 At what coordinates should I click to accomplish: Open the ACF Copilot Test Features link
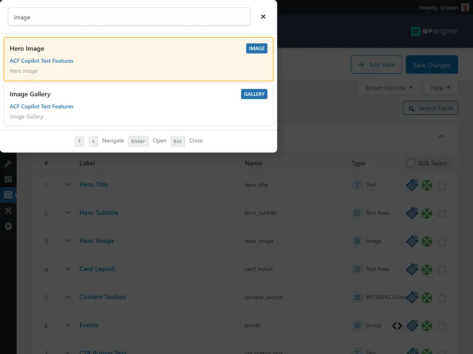(x=42, y=60)
